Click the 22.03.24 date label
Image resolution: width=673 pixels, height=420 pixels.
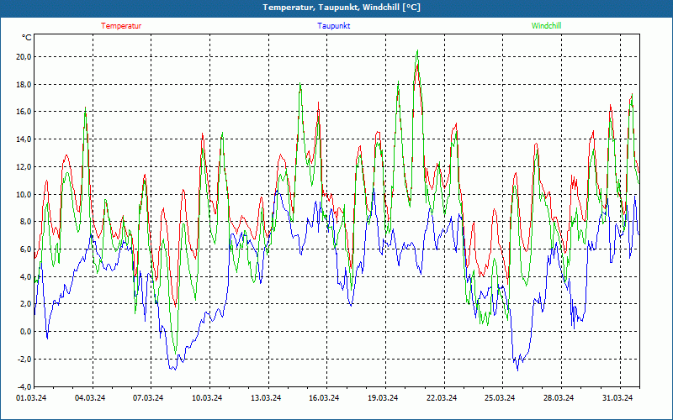coord(441,398)
